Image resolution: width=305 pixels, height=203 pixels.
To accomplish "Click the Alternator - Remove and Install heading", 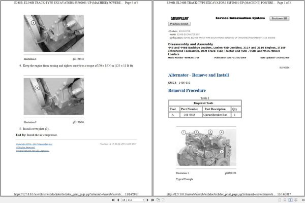I will [x=198, y=75].
